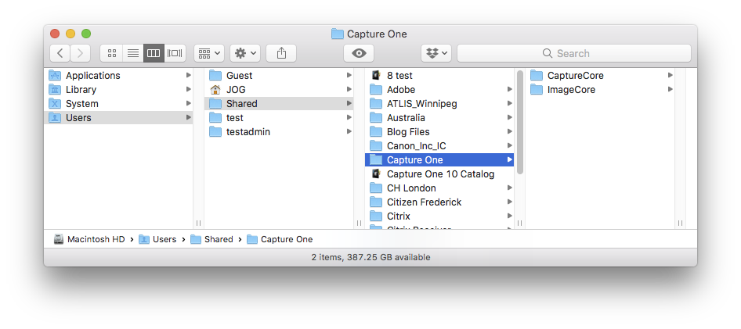The width and height of the screenshot is (741, 329).
Task: Click the green zoom window button
Action: (86, 34)
